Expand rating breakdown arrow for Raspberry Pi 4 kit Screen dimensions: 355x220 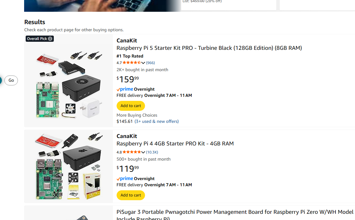[x=143, y=152]
